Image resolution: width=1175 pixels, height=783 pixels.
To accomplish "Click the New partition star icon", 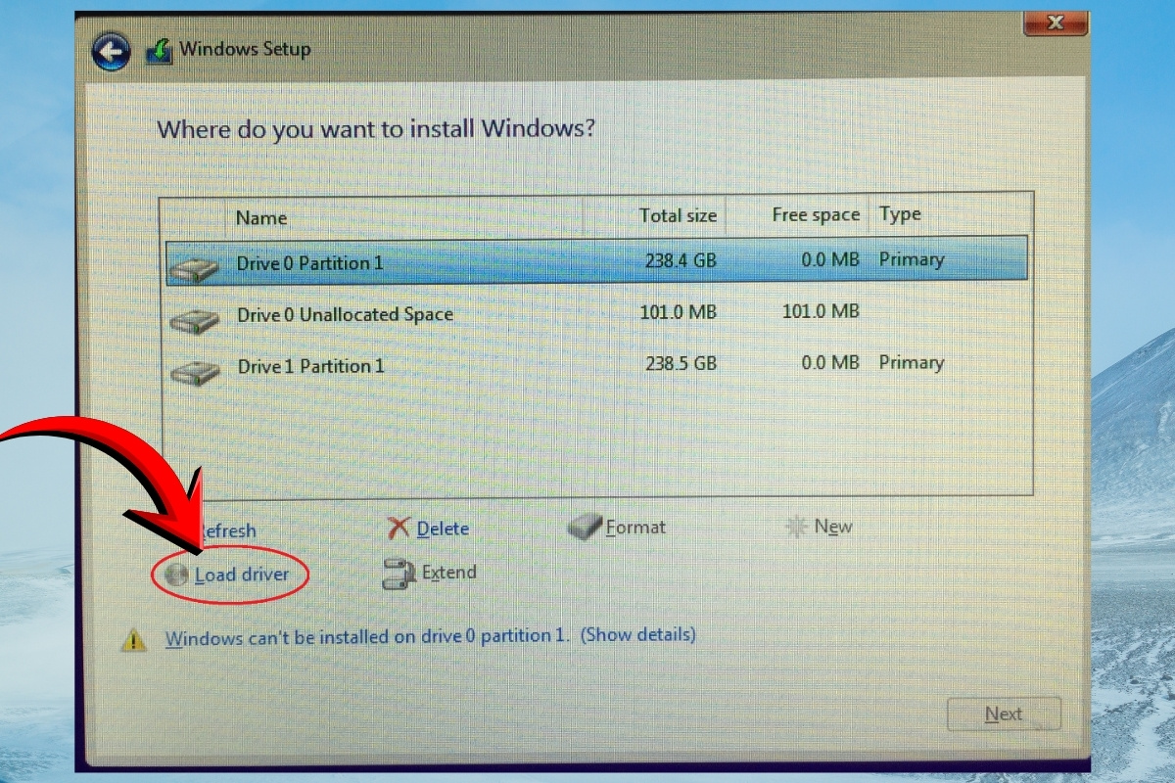I will [x=796, y=527].
